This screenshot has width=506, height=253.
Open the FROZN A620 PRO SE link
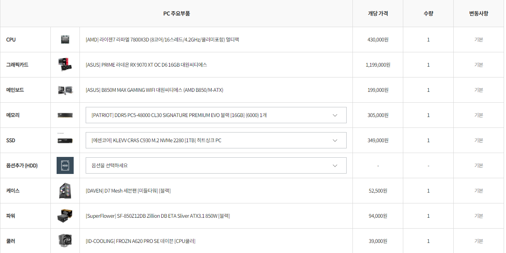(x=140, y=241)
